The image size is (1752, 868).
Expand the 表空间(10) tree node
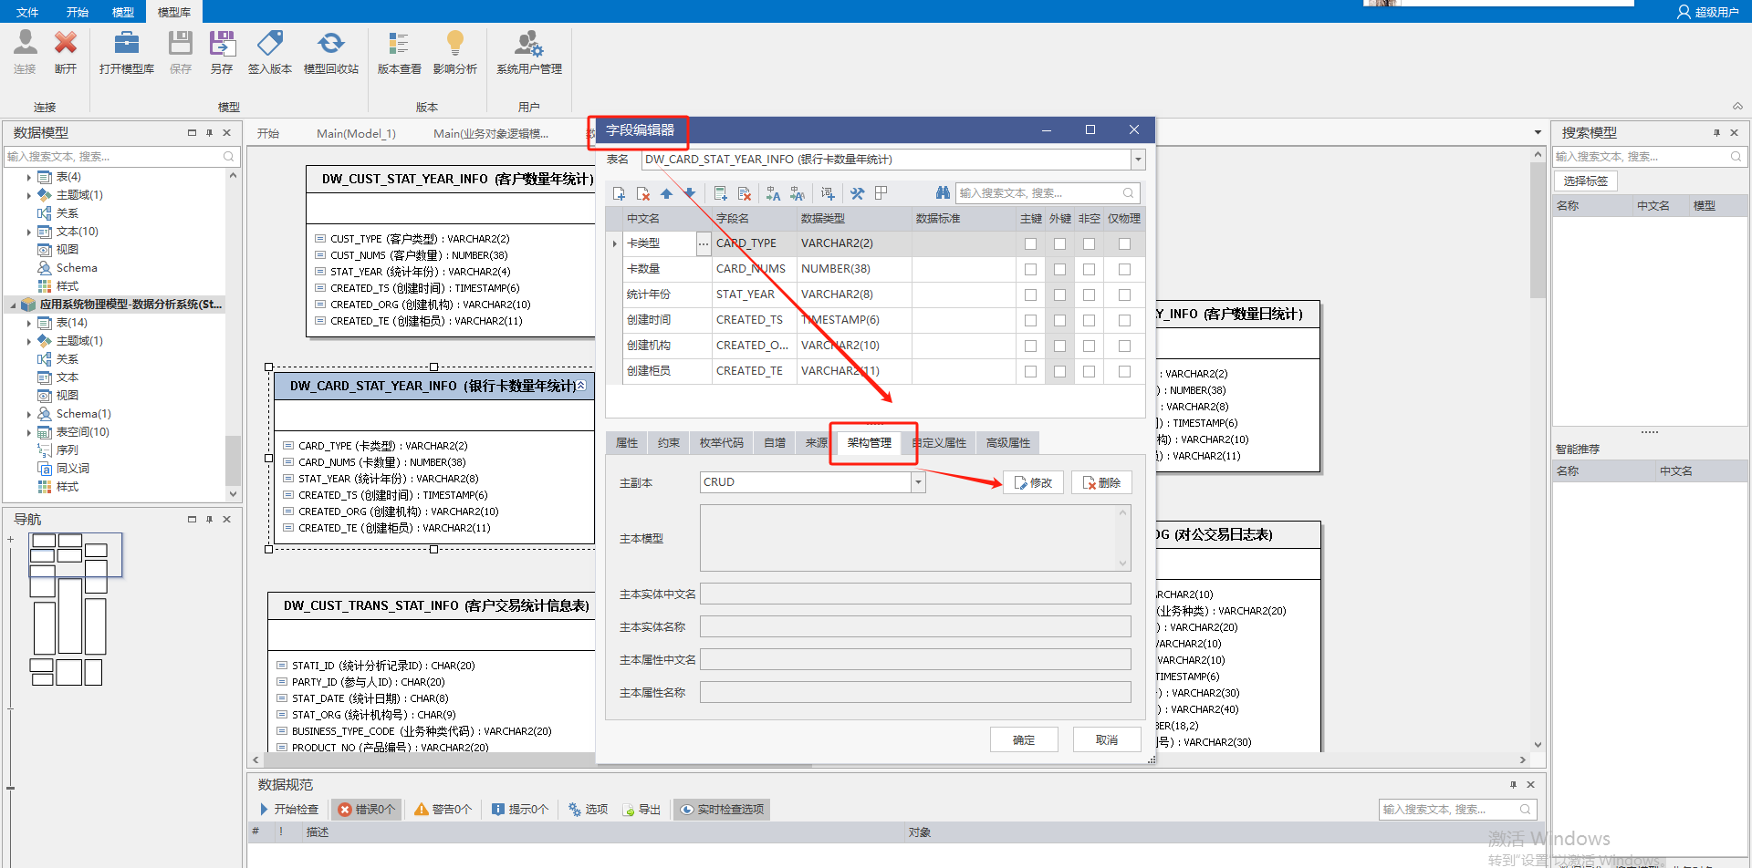pos(29,432)
